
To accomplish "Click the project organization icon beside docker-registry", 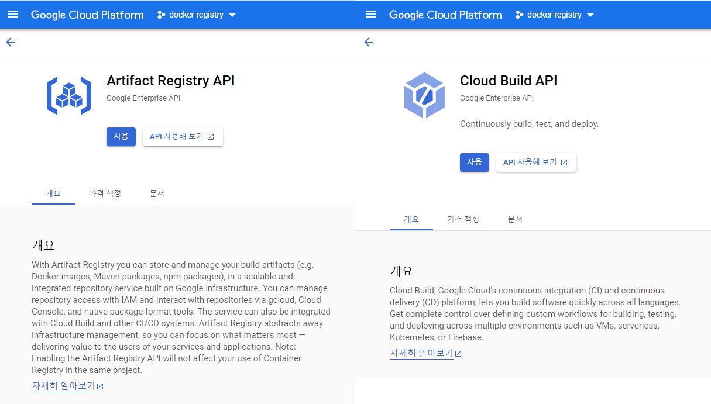I will click(162, 15).
